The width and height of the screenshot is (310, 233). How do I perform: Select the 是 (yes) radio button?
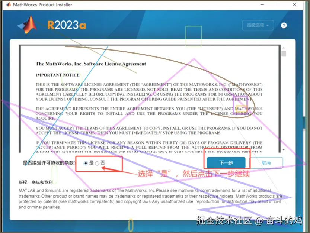click(86, 163)
